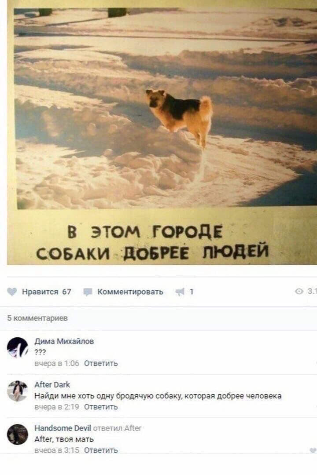Image resolution: width=317 pixels, height=475 pixels.
Task: Click the Нравится like label
Action: coord(40,292)
